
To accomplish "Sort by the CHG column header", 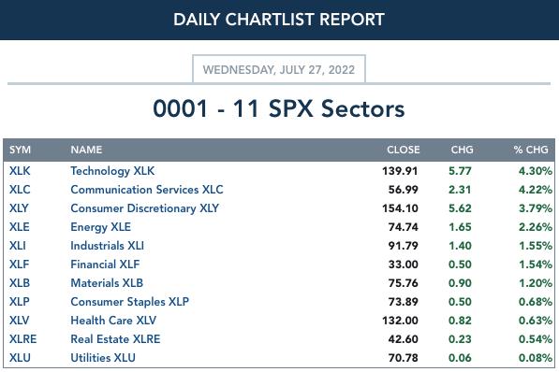I will 462,150.
